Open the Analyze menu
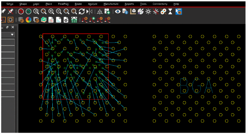 [93, 4]
